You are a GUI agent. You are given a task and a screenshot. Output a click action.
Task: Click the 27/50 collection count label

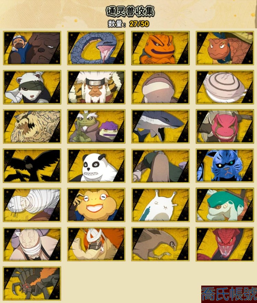pyautogui.click(x=139, y=24)
